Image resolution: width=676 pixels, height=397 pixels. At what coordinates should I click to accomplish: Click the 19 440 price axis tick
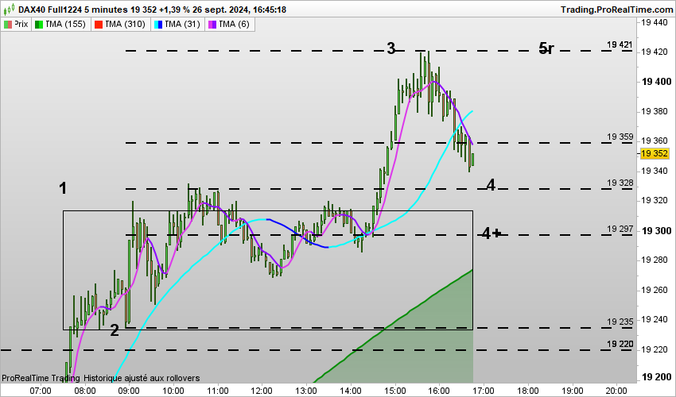click(655, 22)
